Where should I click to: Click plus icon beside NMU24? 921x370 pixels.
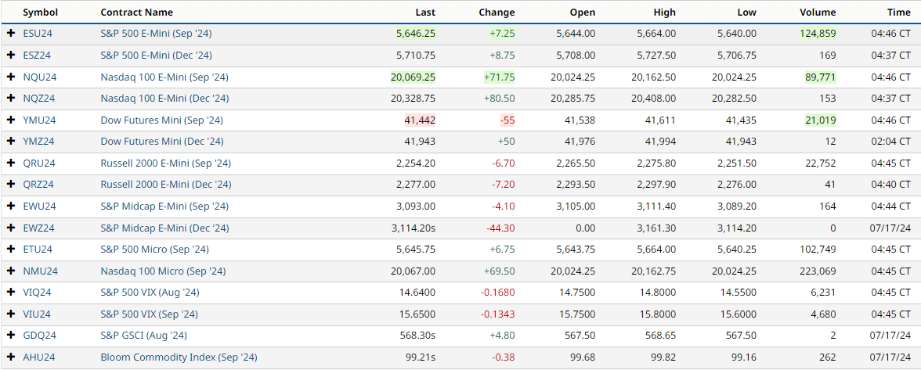(x=11, y=271)
